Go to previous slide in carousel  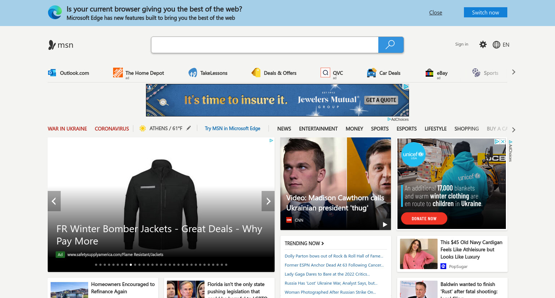coord(54,201)
